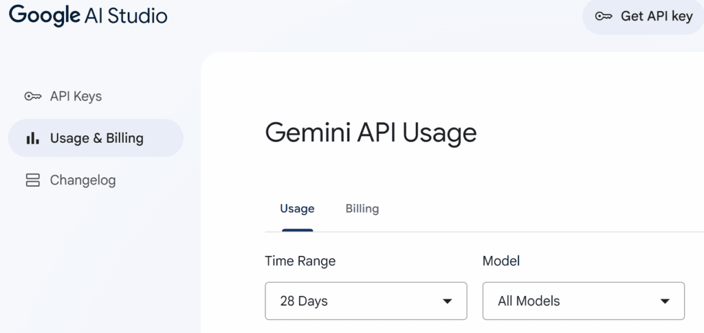
Task: Open the API Keys sidebar page
Action: (76, 96)
